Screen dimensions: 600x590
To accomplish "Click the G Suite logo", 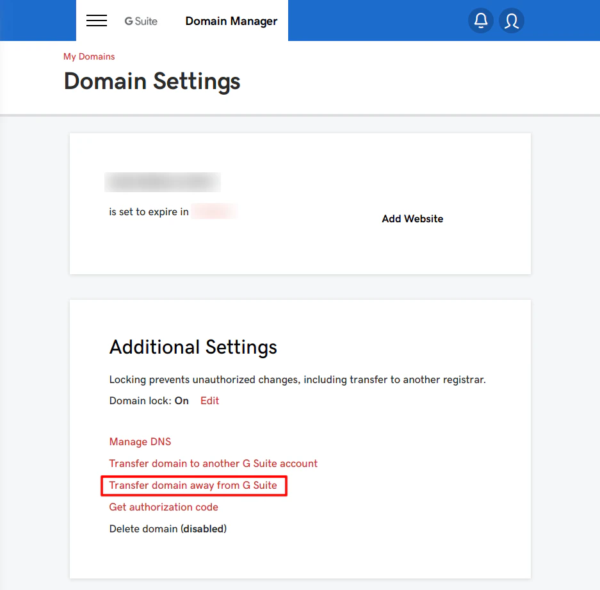I will (141, 21).
